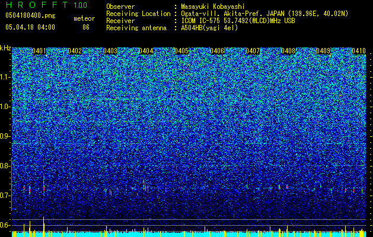This screenshot has width=373, height=237.
Task: Click the 0.6 frequency axis label
Action: (x=4, y=225)
